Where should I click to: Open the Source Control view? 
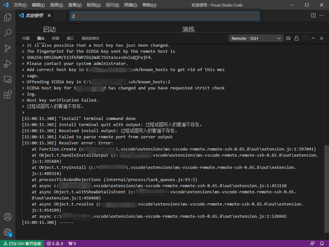tap(8, 48)
